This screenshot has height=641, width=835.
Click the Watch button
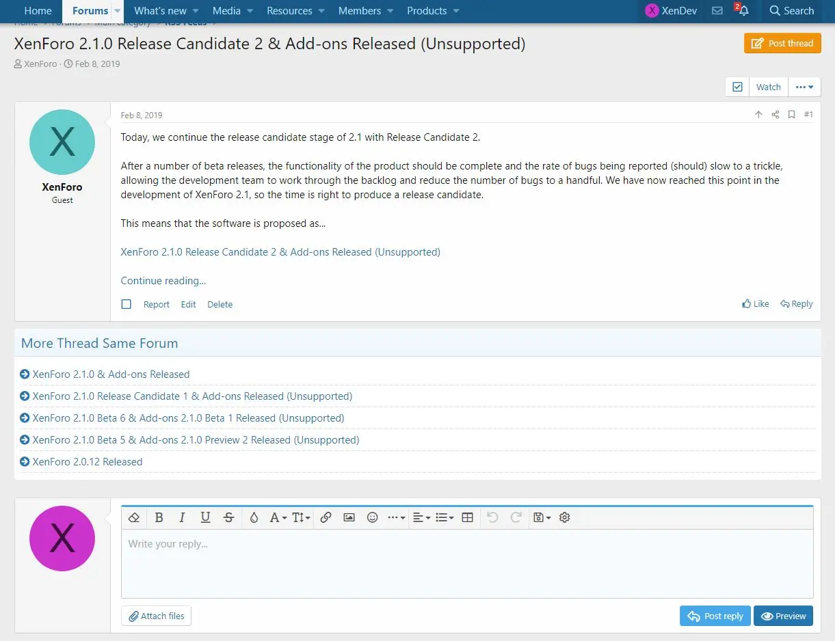[769, 87]
